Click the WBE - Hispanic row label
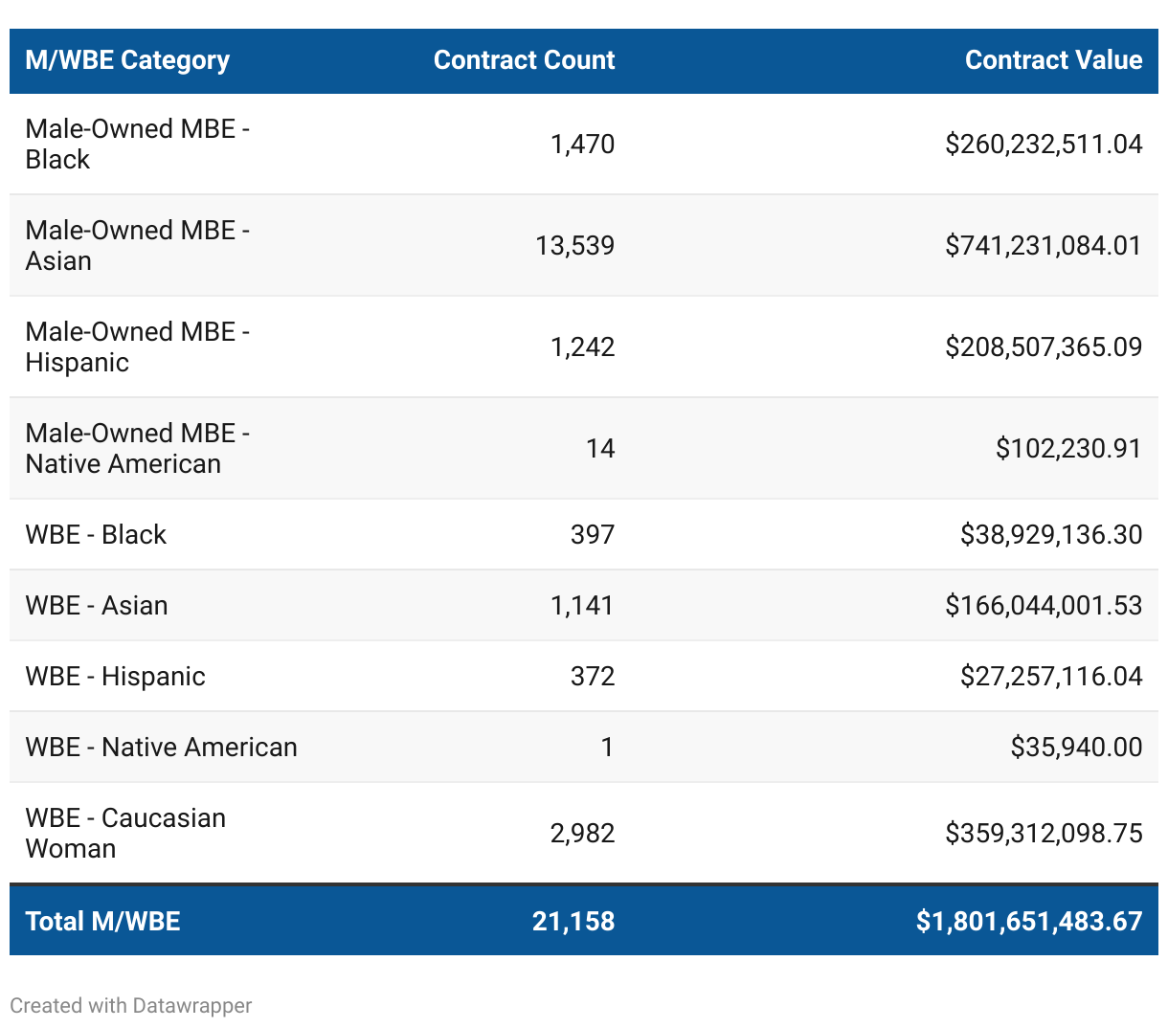The width and height of the screenshot is (1168, 1028). point(115,677)
